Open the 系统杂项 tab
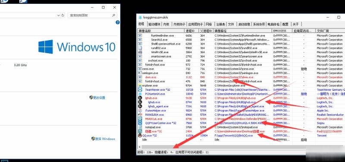Viewport: 345px width, 162px height. click(259, 24)
